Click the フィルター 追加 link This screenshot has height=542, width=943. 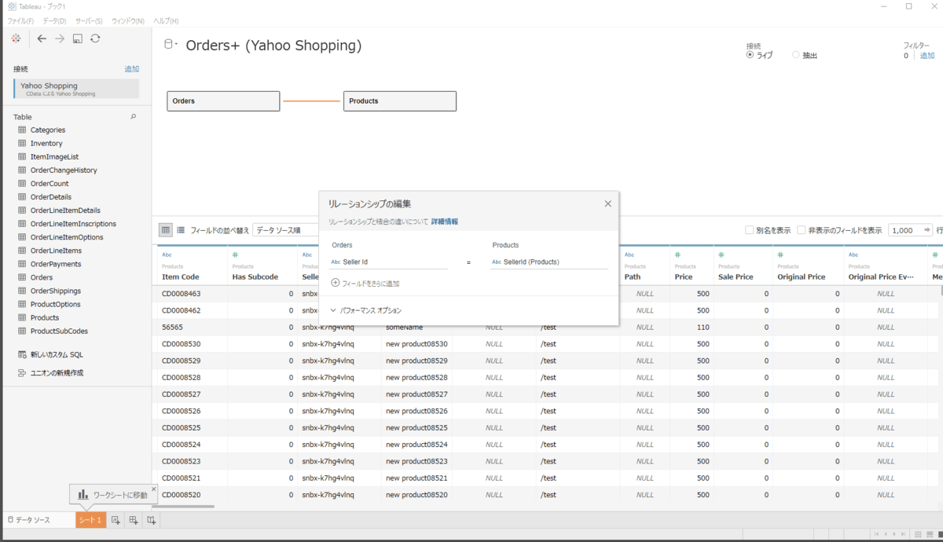coord(927,56)
